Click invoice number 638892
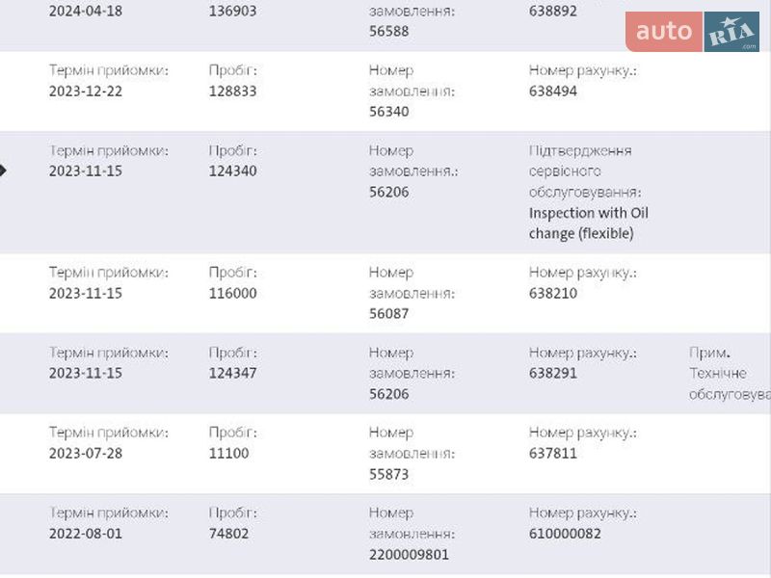This screenshot has height=578, width=771. (x=553, y=13)
